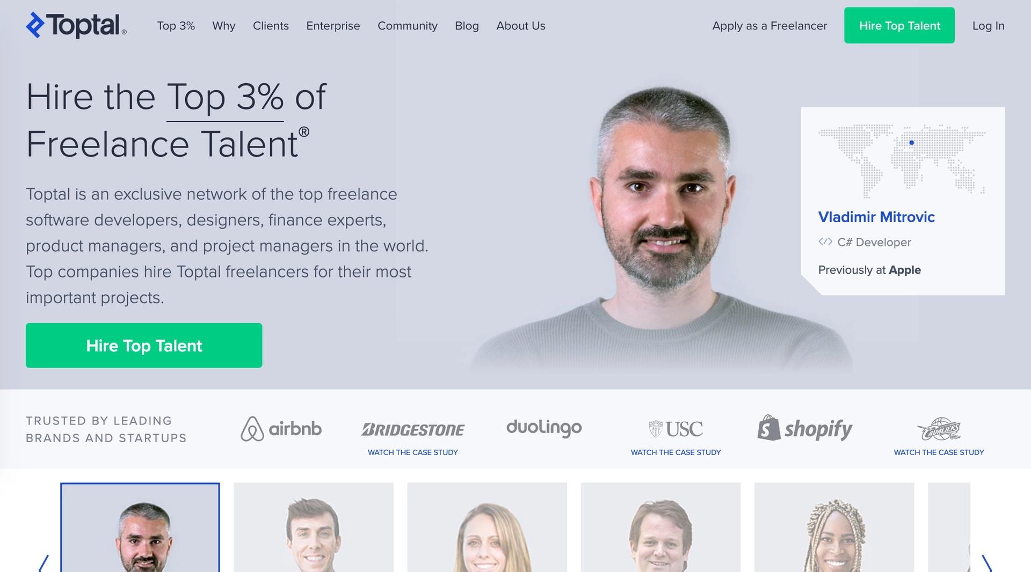Click the Shopify logo
This screenshot has width=1031, height=572.
tap(805, 428)
